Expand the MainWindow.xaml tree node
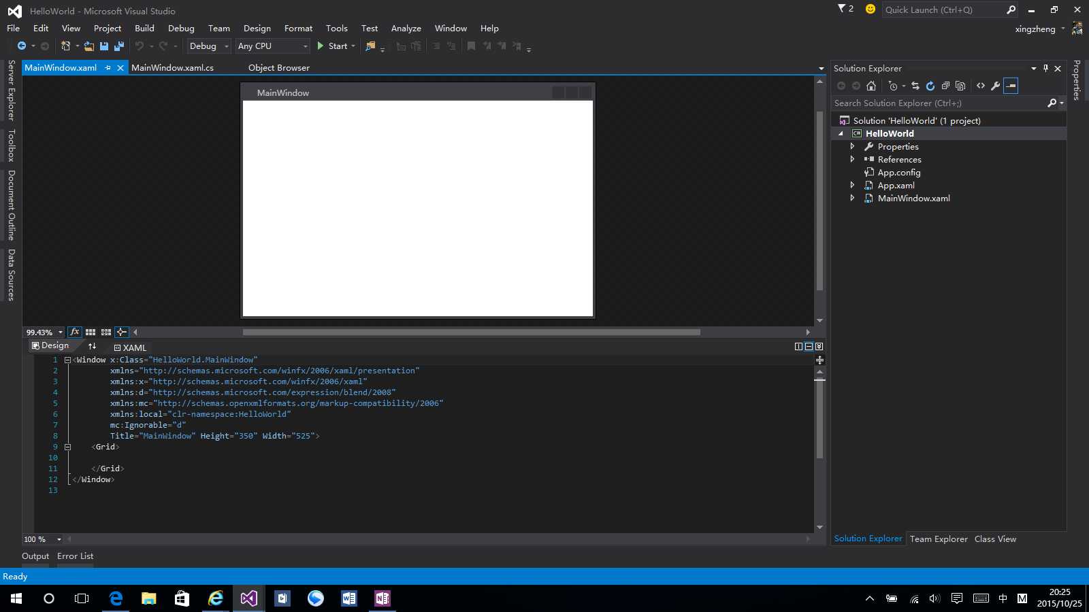This screenshot has height=612, width=1089. (x=852, y=198)
